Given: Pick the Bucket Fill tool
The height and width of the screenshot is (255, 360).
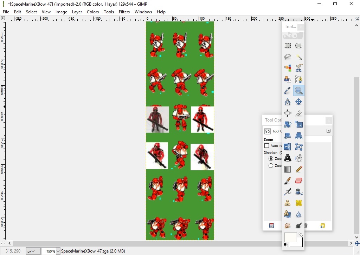Looking at the screenshot, I should pos(298,158).
